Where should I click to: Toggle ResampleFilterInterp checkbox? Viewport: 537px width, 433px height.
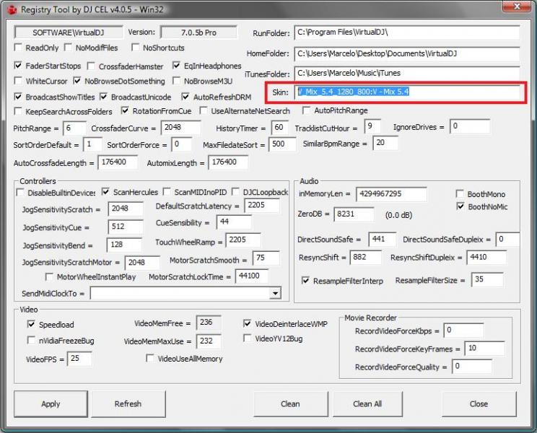tap(305, 281)
